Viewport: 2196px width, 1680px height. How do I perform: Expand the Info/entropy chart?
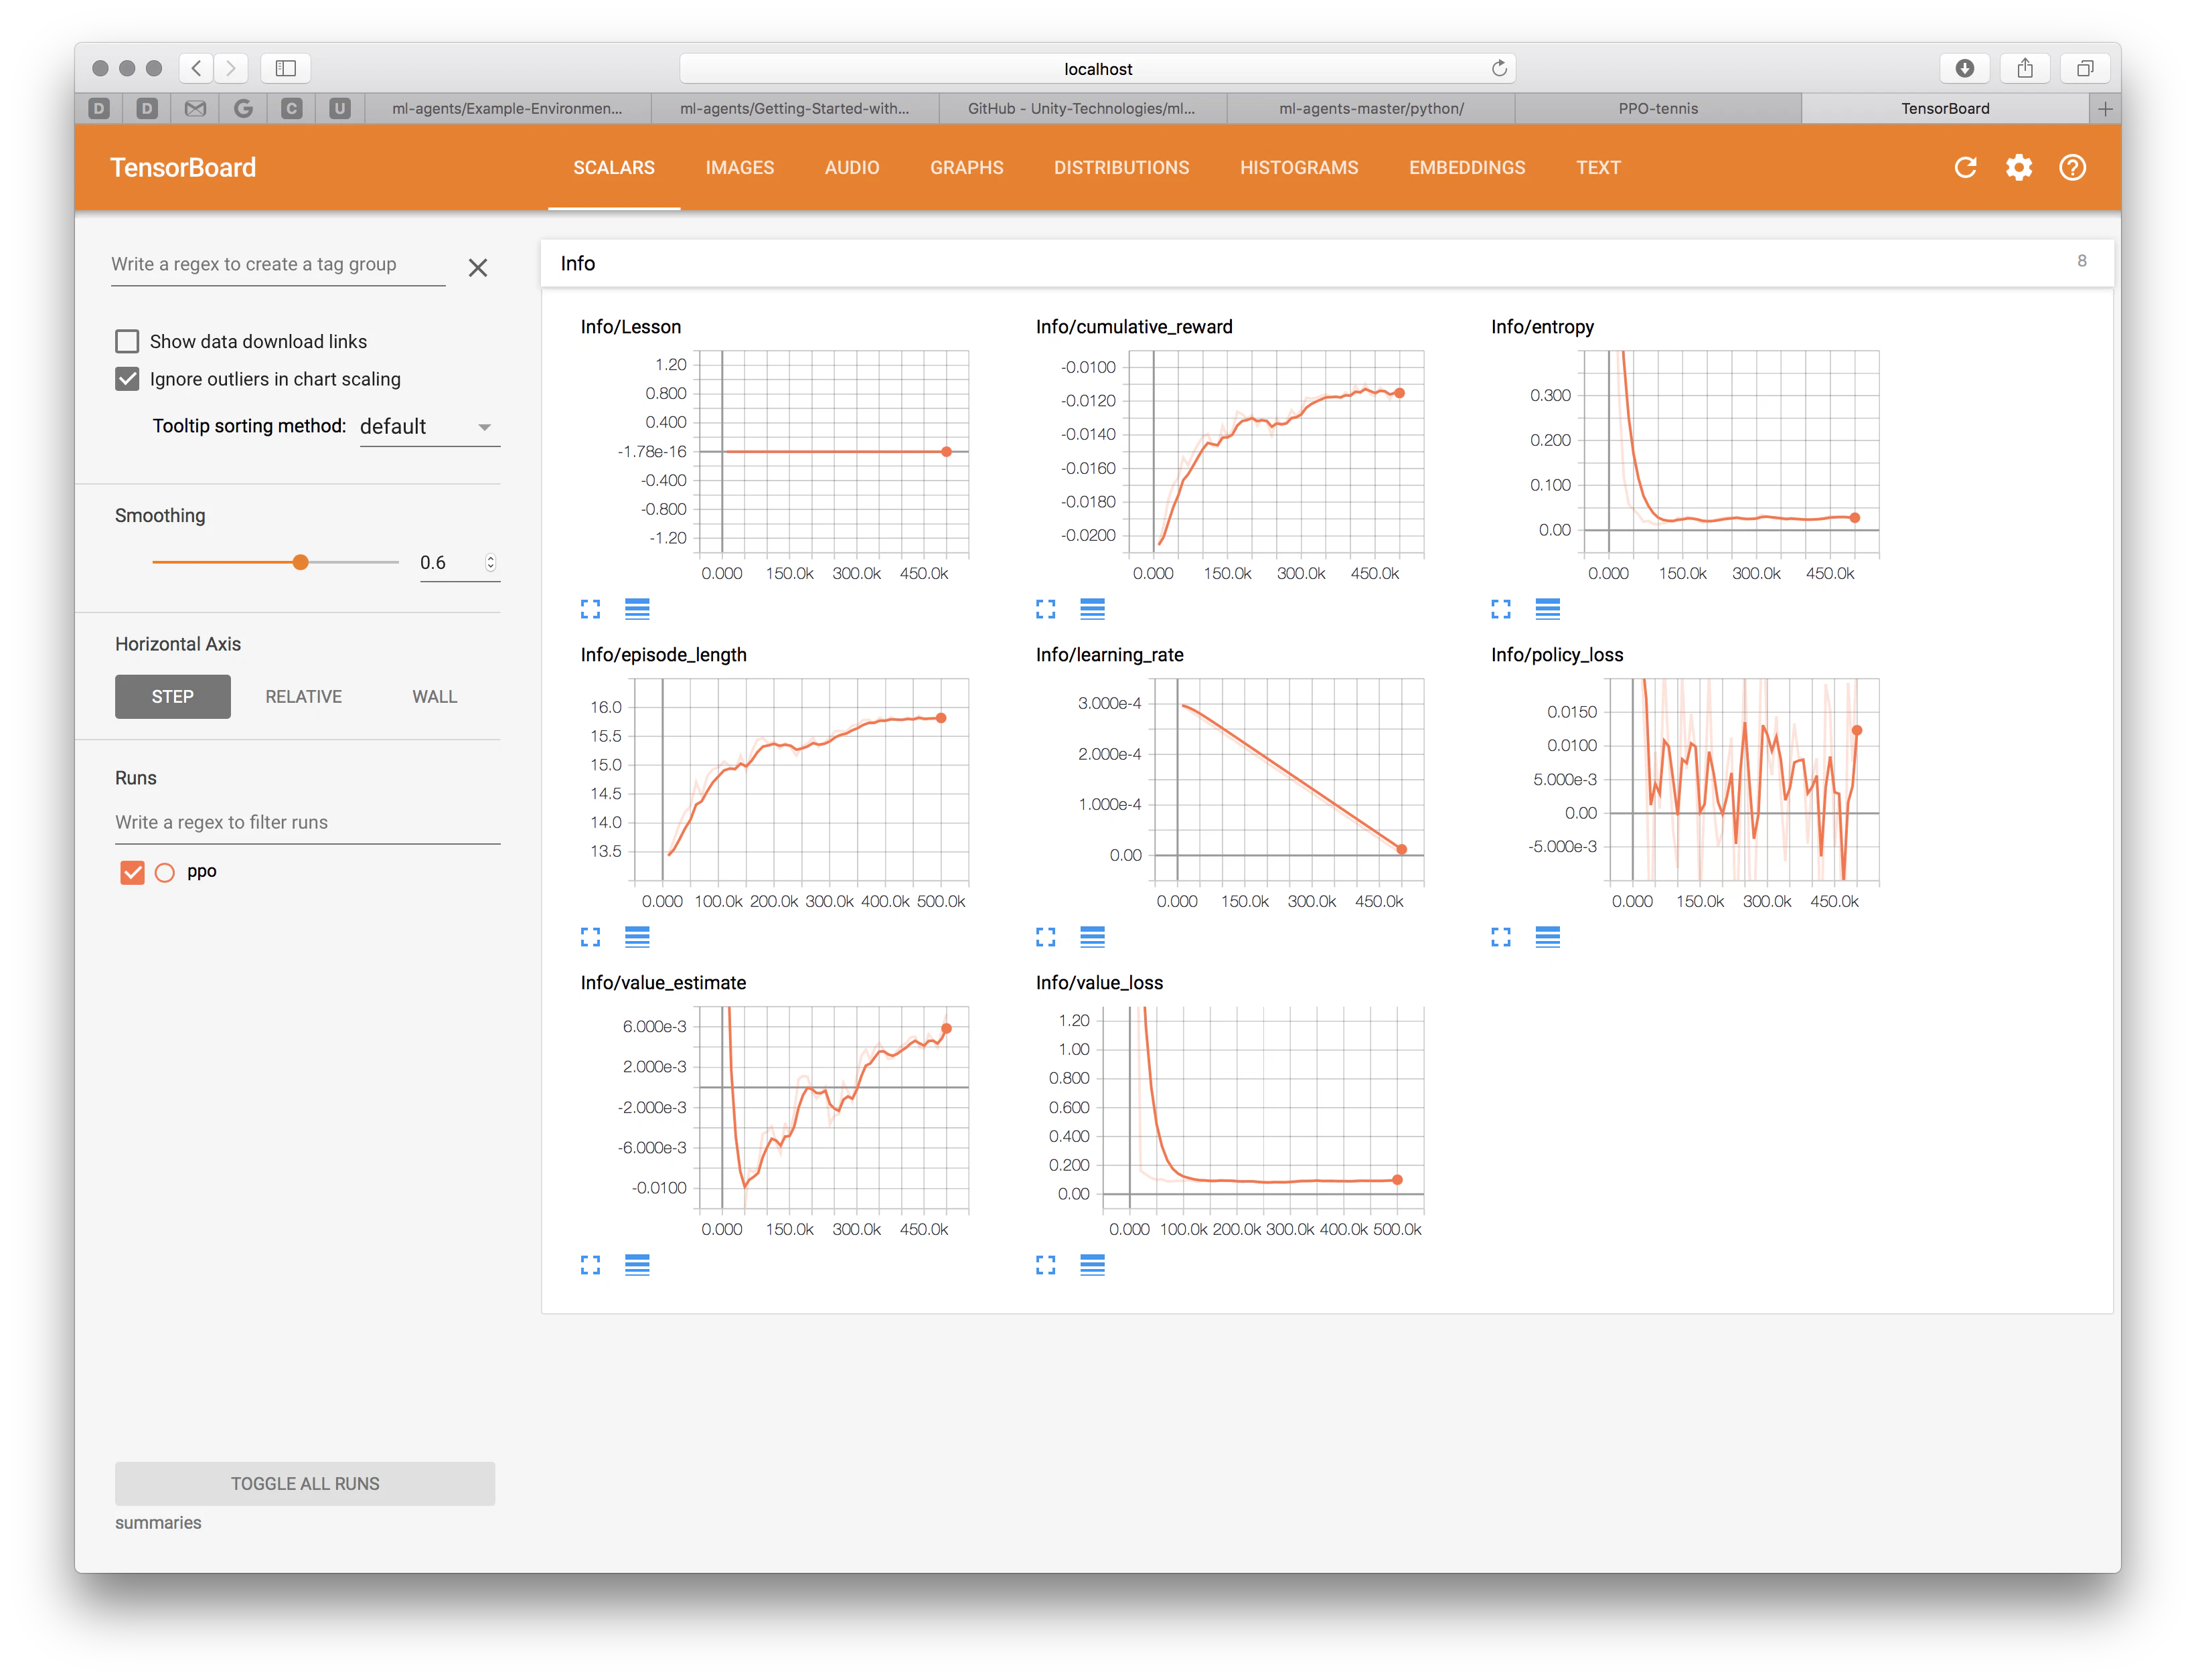1500,608
